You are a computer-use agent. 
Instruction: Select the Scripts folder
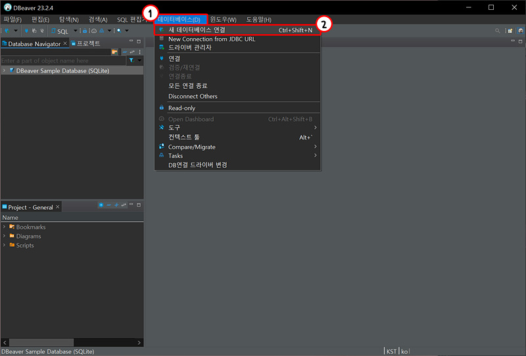tap(25, 245)
